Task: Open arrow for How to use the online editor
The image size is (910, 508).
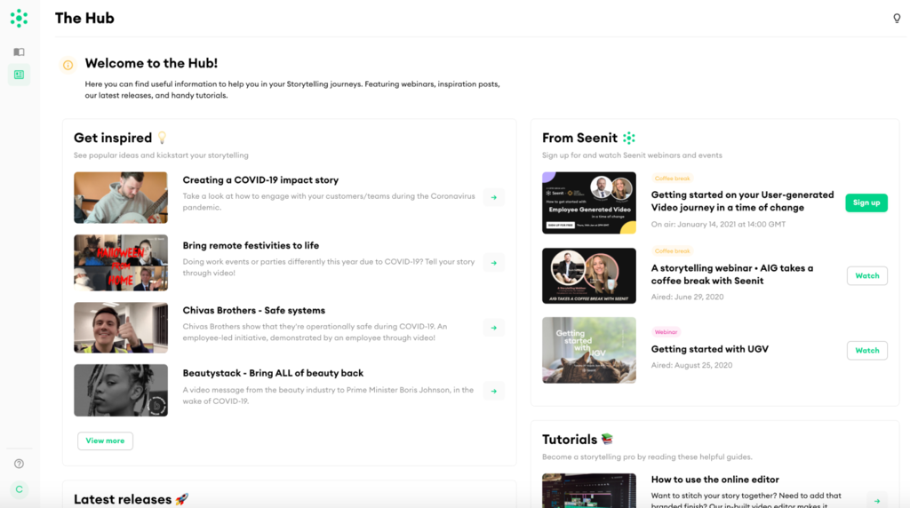Action: 877,501
